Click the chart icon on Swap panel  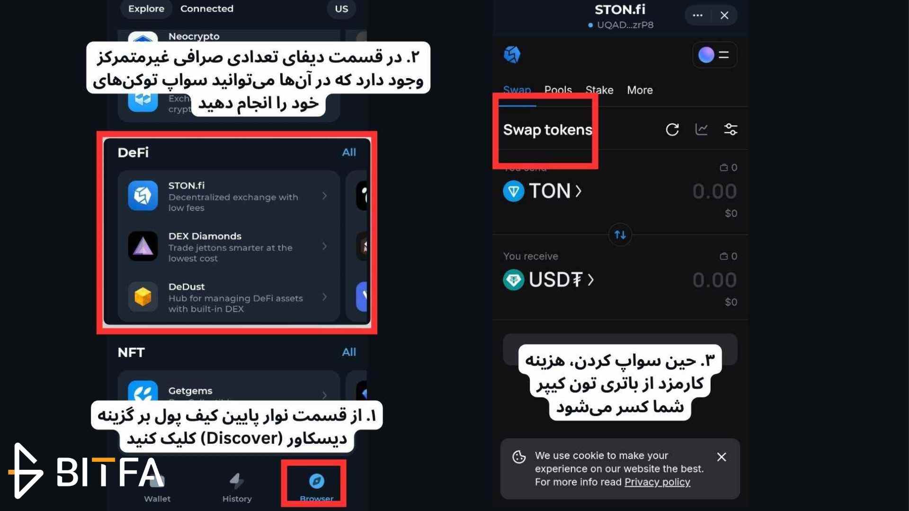point(701,129)
